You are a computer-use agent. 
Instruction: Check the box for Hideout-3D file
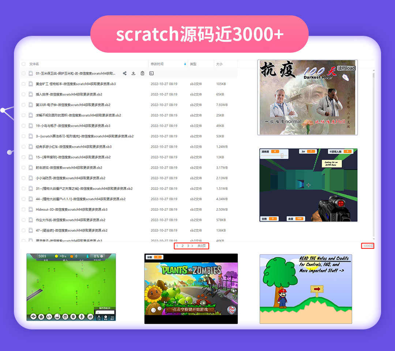[23, 209]
